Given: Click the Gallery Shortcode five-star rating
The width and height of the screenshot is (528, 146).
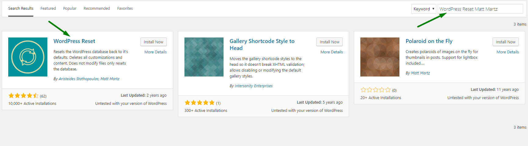Looking at the screenshot, I should tap(199, 103).
